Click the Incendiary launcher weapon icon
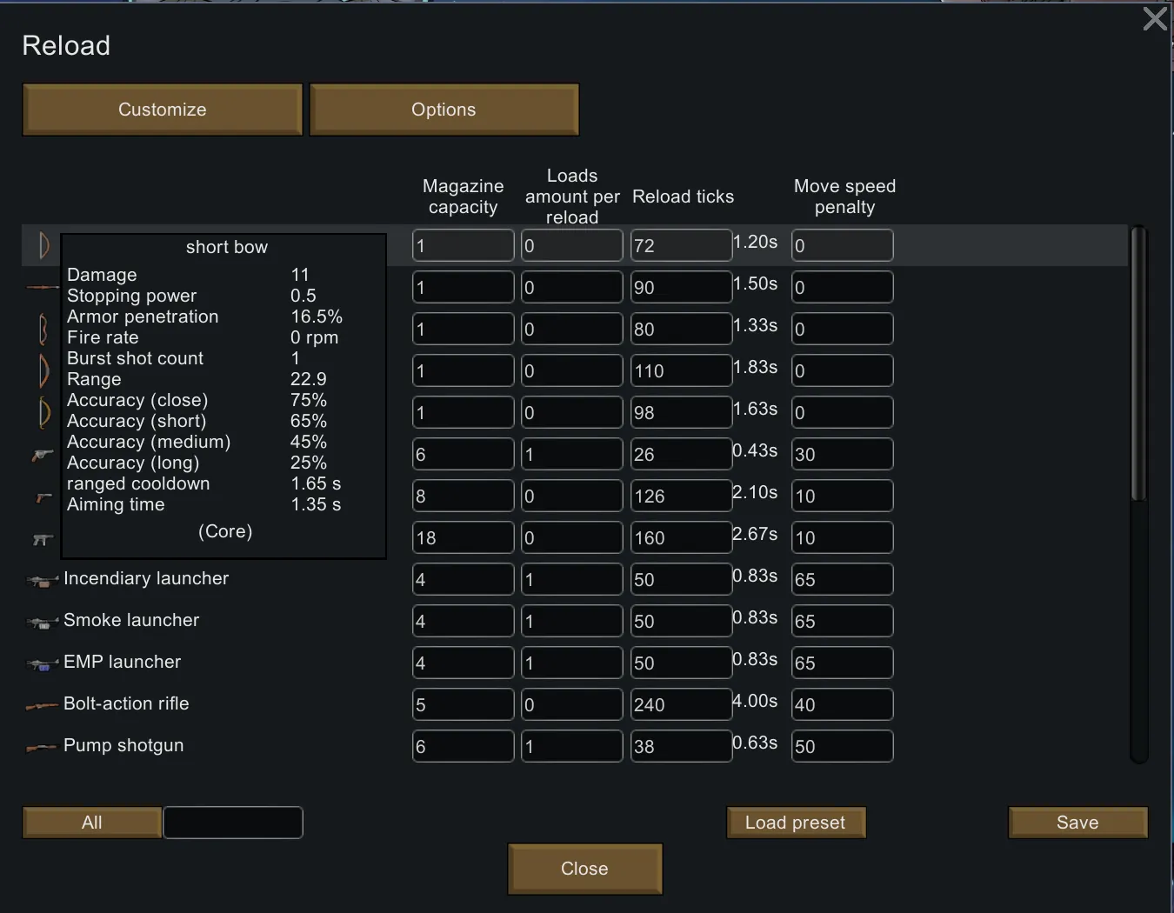The height and width of the screenshot is (913, 1174). (x=43, y=581)
